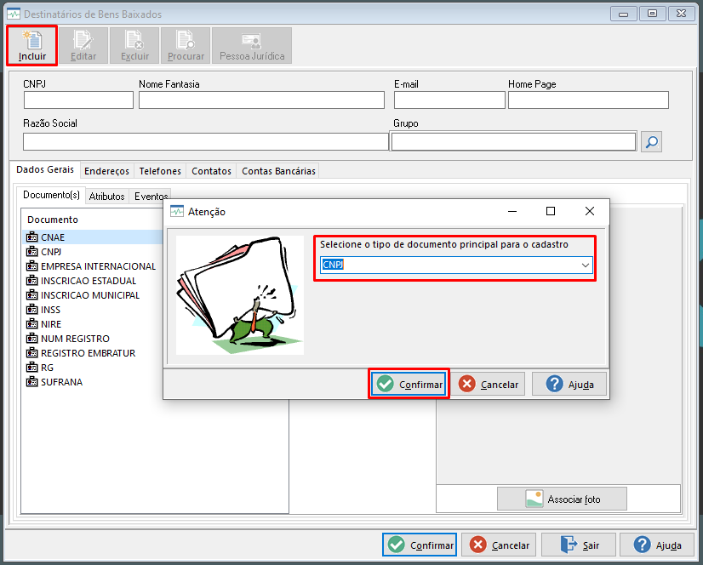Switch to the Contas Bancárias tab
703x565 pixels.
(x=278, y=171)
